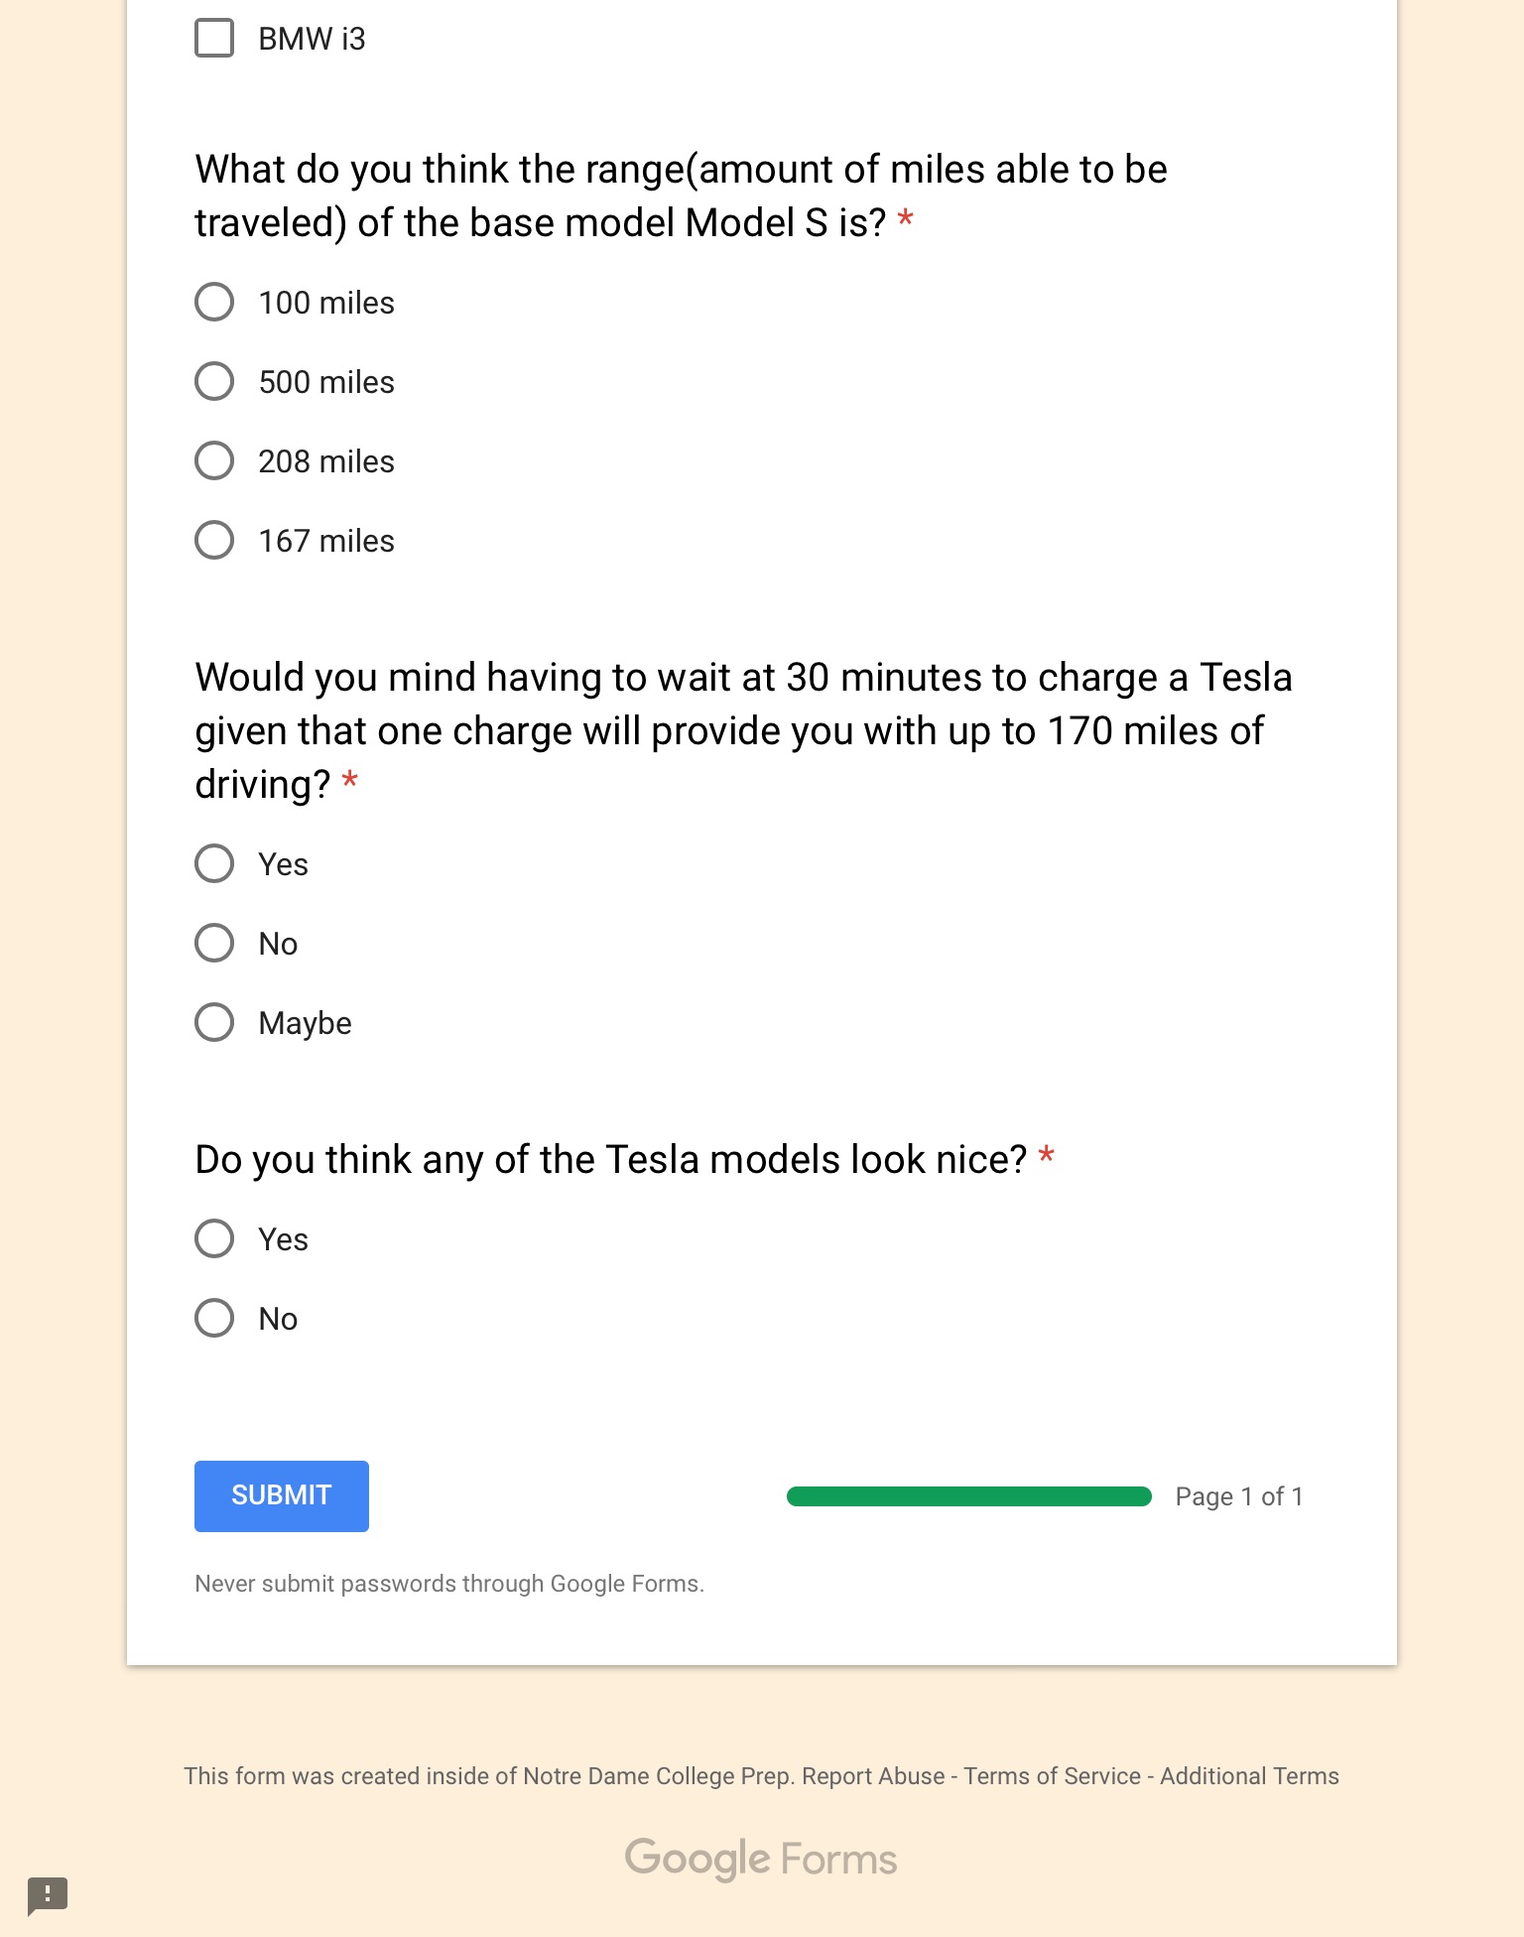Select Yes on the Tesla models look nice question

coord(213,1238)
